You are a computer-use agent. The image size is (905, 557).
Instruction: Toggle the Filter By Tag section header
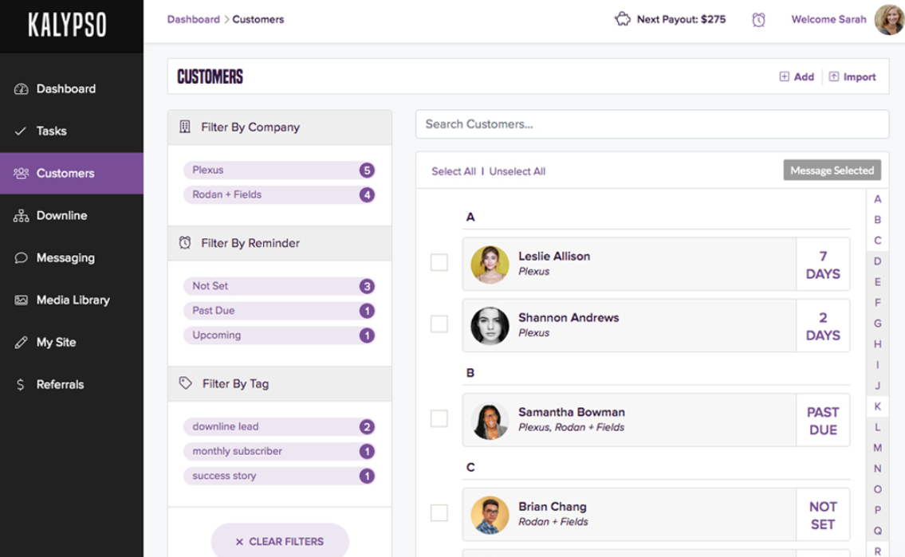[x=279, y=383]
